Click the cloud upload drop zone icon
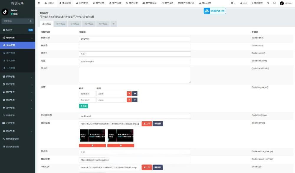The image size is (295, 173). point(207,11)
